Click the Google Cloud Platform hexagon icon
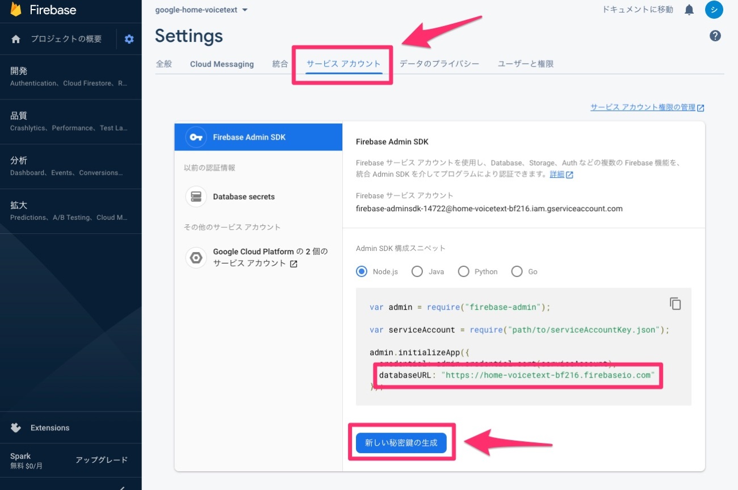 (x=196, y=257)
